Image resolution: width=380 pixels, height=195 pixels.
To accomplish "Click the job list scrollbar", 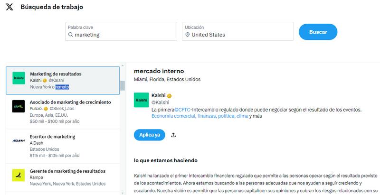I will [x=122, y=86].
